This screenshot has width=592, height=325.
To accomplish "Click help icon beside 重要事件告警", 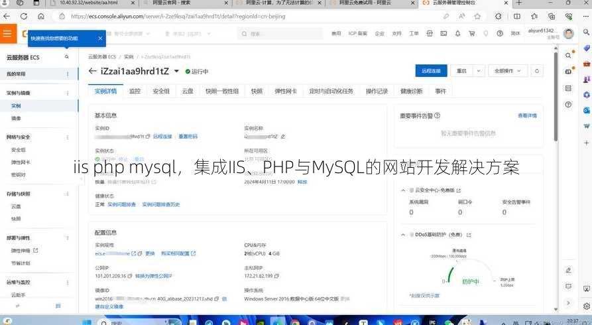I will 437,115.
